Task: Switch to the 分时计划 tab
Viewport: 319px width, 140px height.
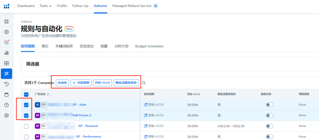Action: [x=121, y=46]
